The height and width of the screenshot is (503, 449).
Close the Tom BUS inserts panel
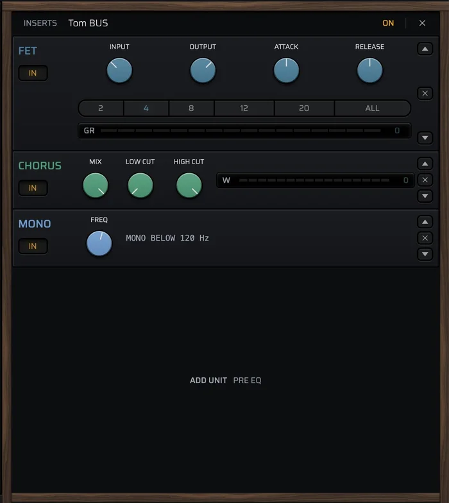click(422, 23)
